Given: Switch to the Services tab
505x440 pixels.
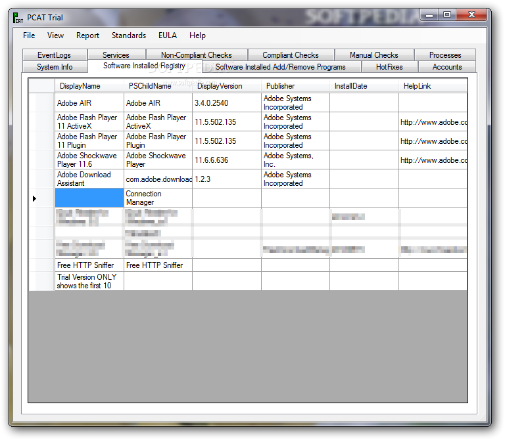Looking at the screenshot, I should (x=116, y=55).
